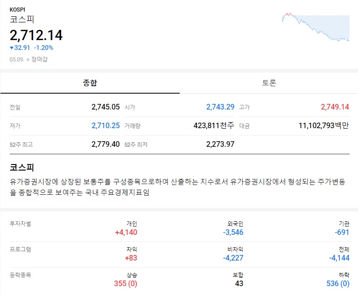Click program total 전체 value -4,144

click(x=339, y=258)
